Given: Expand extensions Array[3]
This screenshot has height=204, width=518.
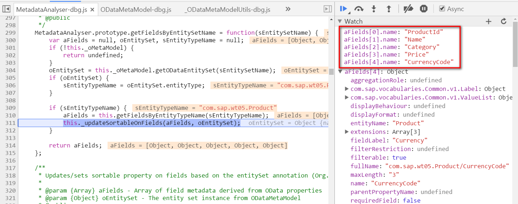Looking at the screenshot, I should [x=347, y=132].
